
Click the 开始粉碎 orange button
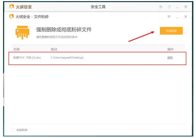pyautogui.click(x=171, y=31)
